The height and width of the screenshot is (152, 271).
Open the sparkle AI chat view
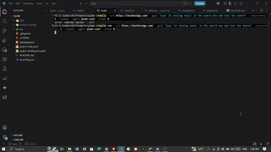click(x=5, y=88)
